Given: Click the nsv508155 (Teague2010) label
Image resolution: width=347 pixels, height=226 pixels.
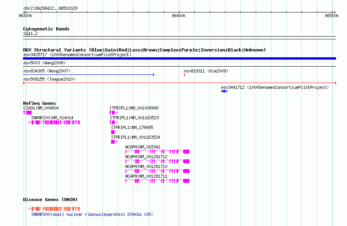Looking at the screenshot, I should pyautogui.click(x=49, y=79).
